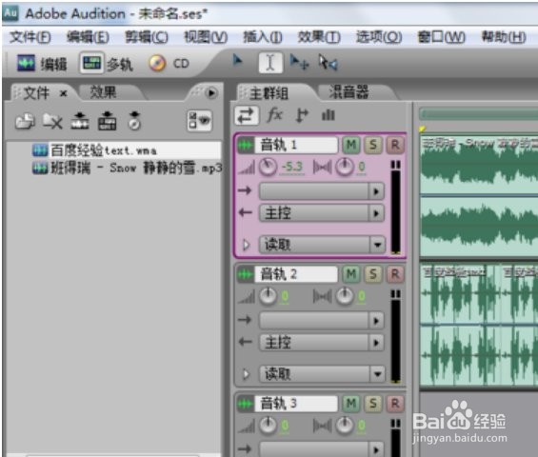Click the Adobe Audition app icon
Screen dimensions: 538x457
click(x=10, y=13)
